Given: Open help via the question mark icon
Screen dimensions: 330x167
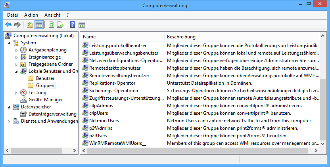Looking at the screenshot, I should 72,25.
